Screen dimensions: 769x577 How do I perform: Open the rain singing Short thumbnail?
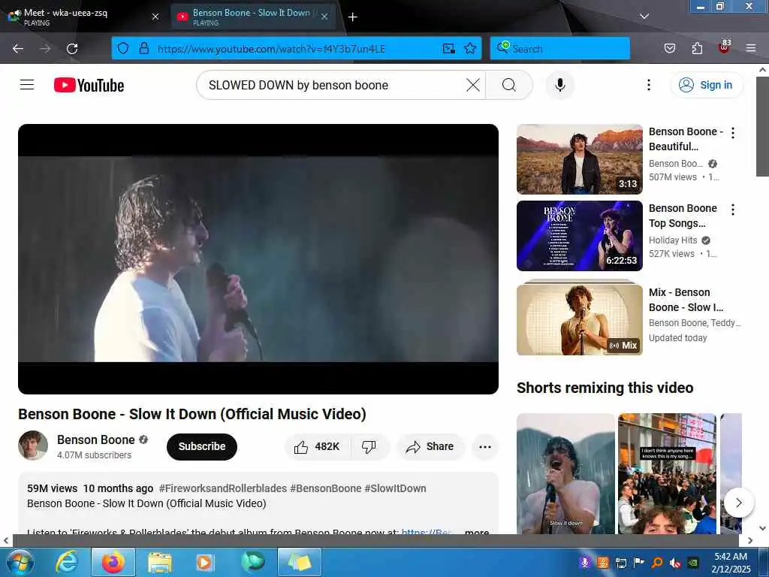click(x=565, y=473)
